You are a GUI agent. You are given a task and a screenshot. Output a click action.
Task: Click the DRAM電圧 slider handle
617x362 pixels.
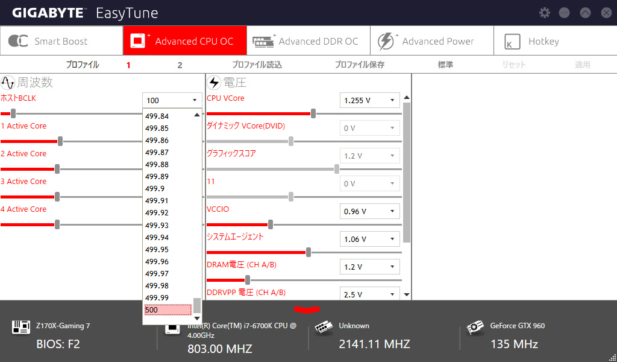pyautogui.click(x=247, y=281)
